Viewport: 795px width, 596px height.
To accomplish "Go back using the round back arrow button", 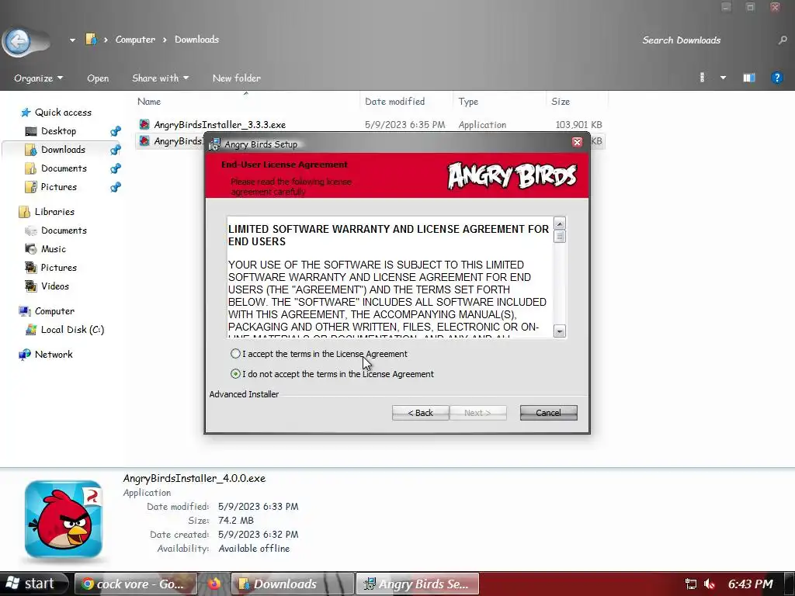I will [x=19, y=40].
